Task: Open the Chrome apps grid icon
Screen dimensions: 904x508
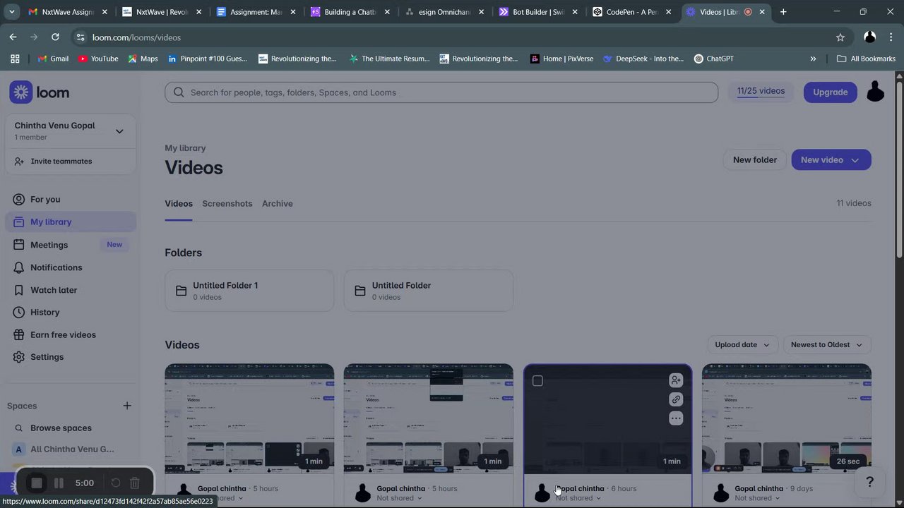Action: (x=14, y=59)
